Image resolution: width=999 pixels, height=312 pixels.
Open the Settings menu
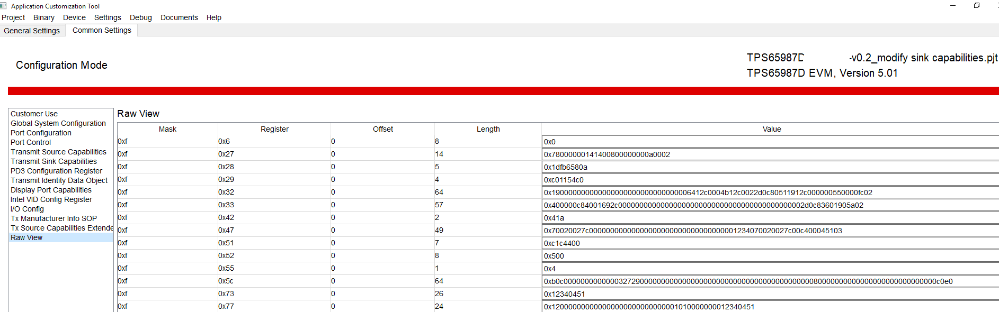coord(108,17)
